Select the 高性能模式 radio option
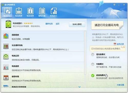The height and width of the screenshot is (93, 128). (93, 55)
